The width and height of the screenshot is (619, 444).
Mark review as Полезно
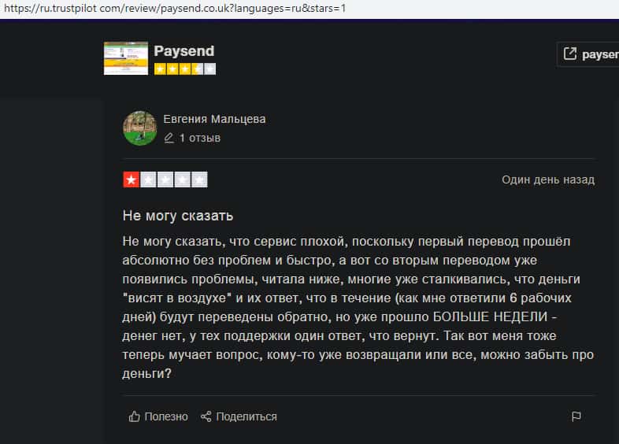pyautogui.click(x=158, y=416)
